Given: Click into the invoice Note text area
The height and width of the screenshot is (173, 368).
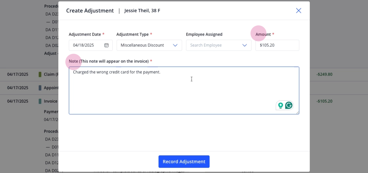Looking at the screenshot, I should (184, 91).
